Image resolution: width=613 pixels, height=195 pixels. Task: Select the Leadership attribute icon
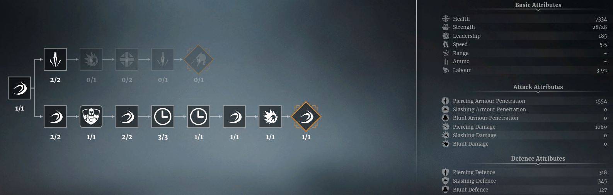tap(446, 36)
